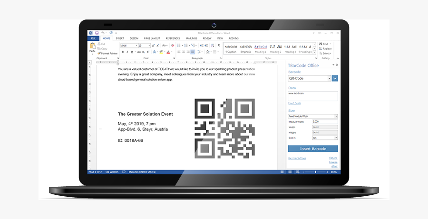This screenshot has height=219, width=428.
Task: Click the Grow Font icon
Action: (x=153, y=46)
